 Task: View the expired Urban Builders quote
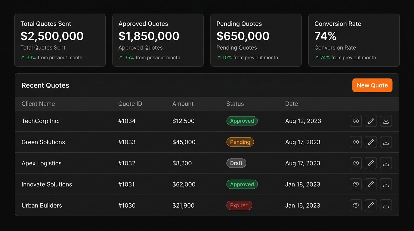356,205
